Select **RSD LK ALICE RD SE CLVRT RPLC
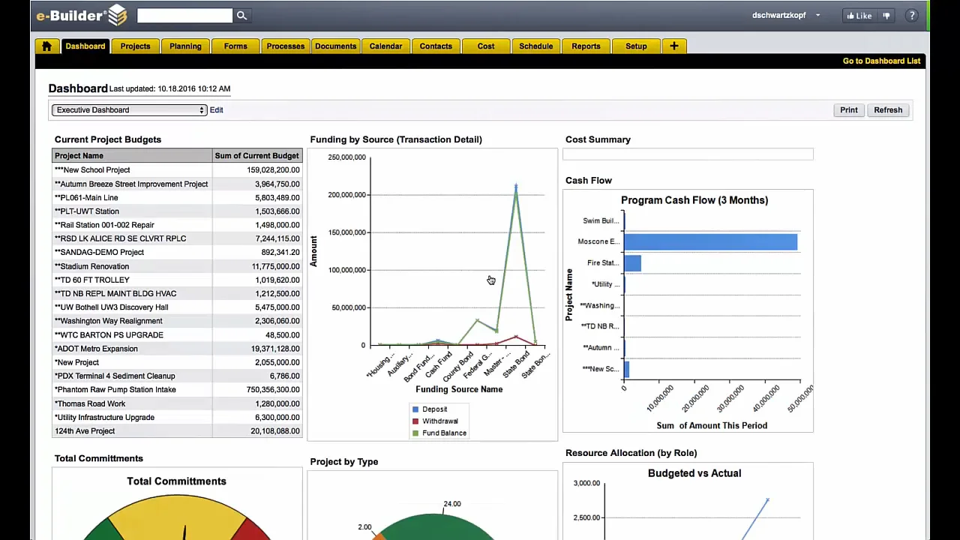Screen dimensions: 960x540 (x=177, y=238)
